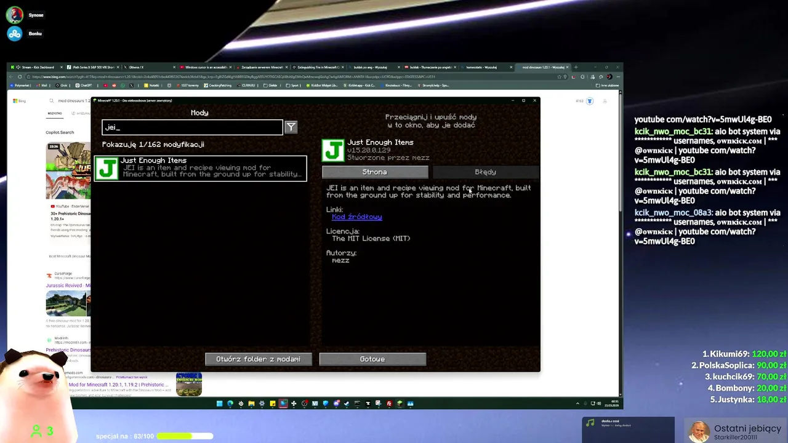Click the Ostatni jebiący avatar thumbnail
Image resolution: width=788 pixels, height=443 pixels.
pyautogui.click(x=698, y=432)
